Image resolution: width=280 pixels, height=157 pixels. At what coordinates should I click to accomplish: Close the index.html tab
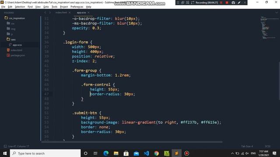click(70, 13)
